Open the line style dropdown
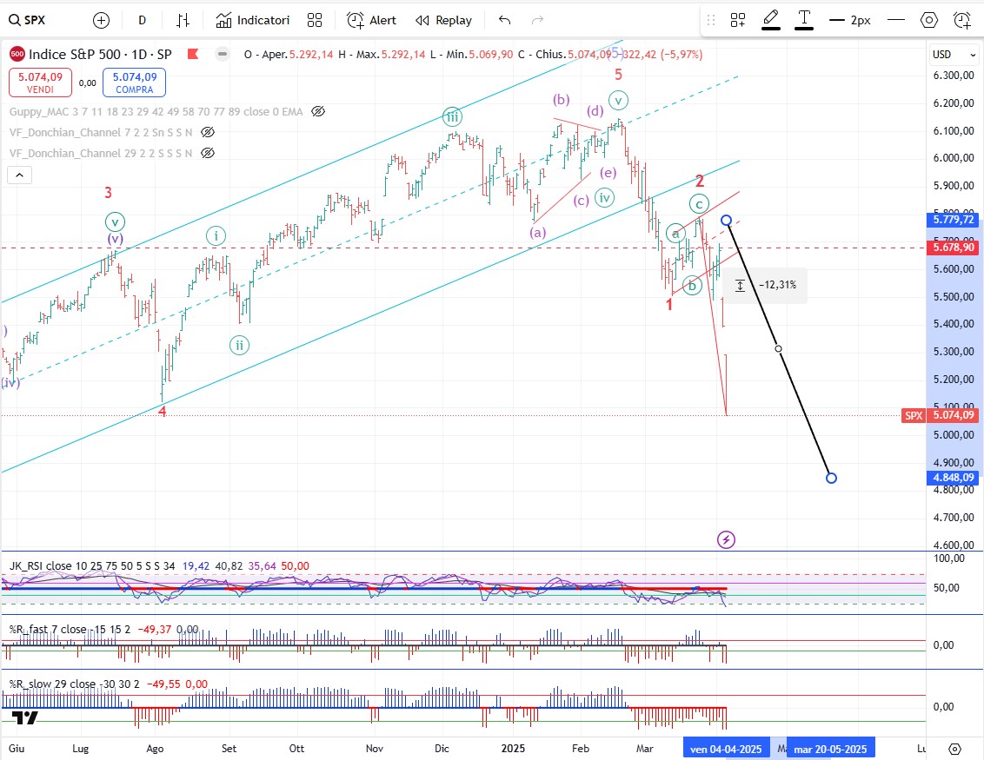Image resolution: width=984 pixels, height=760 pixels. 896,21
